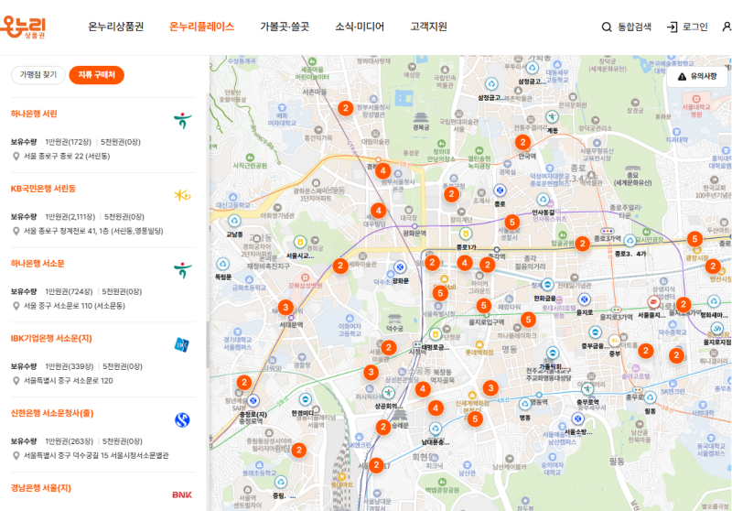732x511 pixels.
Task: Click the KB logo for KB국민은행 서린동
Action: pyautogui.click(x=182, y=195)
